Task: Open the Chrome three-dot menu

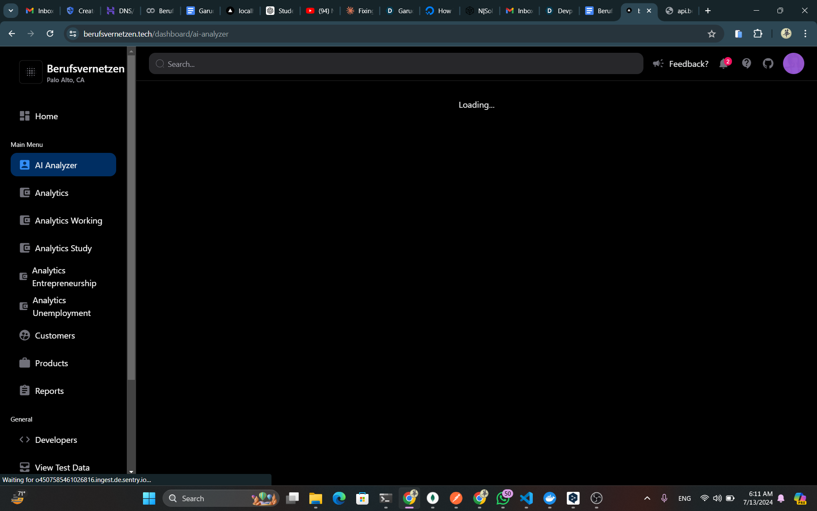Action: [x=805, y=34]
